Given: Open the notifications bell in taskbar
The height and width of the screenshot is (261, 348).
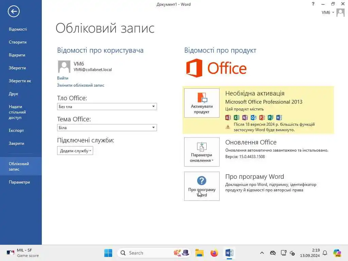Looking at the screenshot, I should (325, 253).
